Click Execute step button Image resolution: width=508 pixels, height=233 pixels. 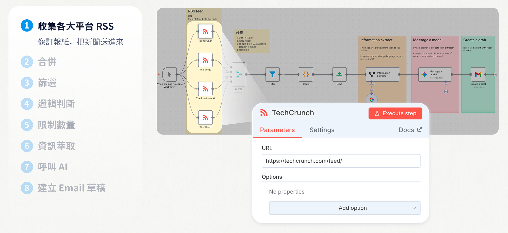pyautogui.click(x=395, y=113)
